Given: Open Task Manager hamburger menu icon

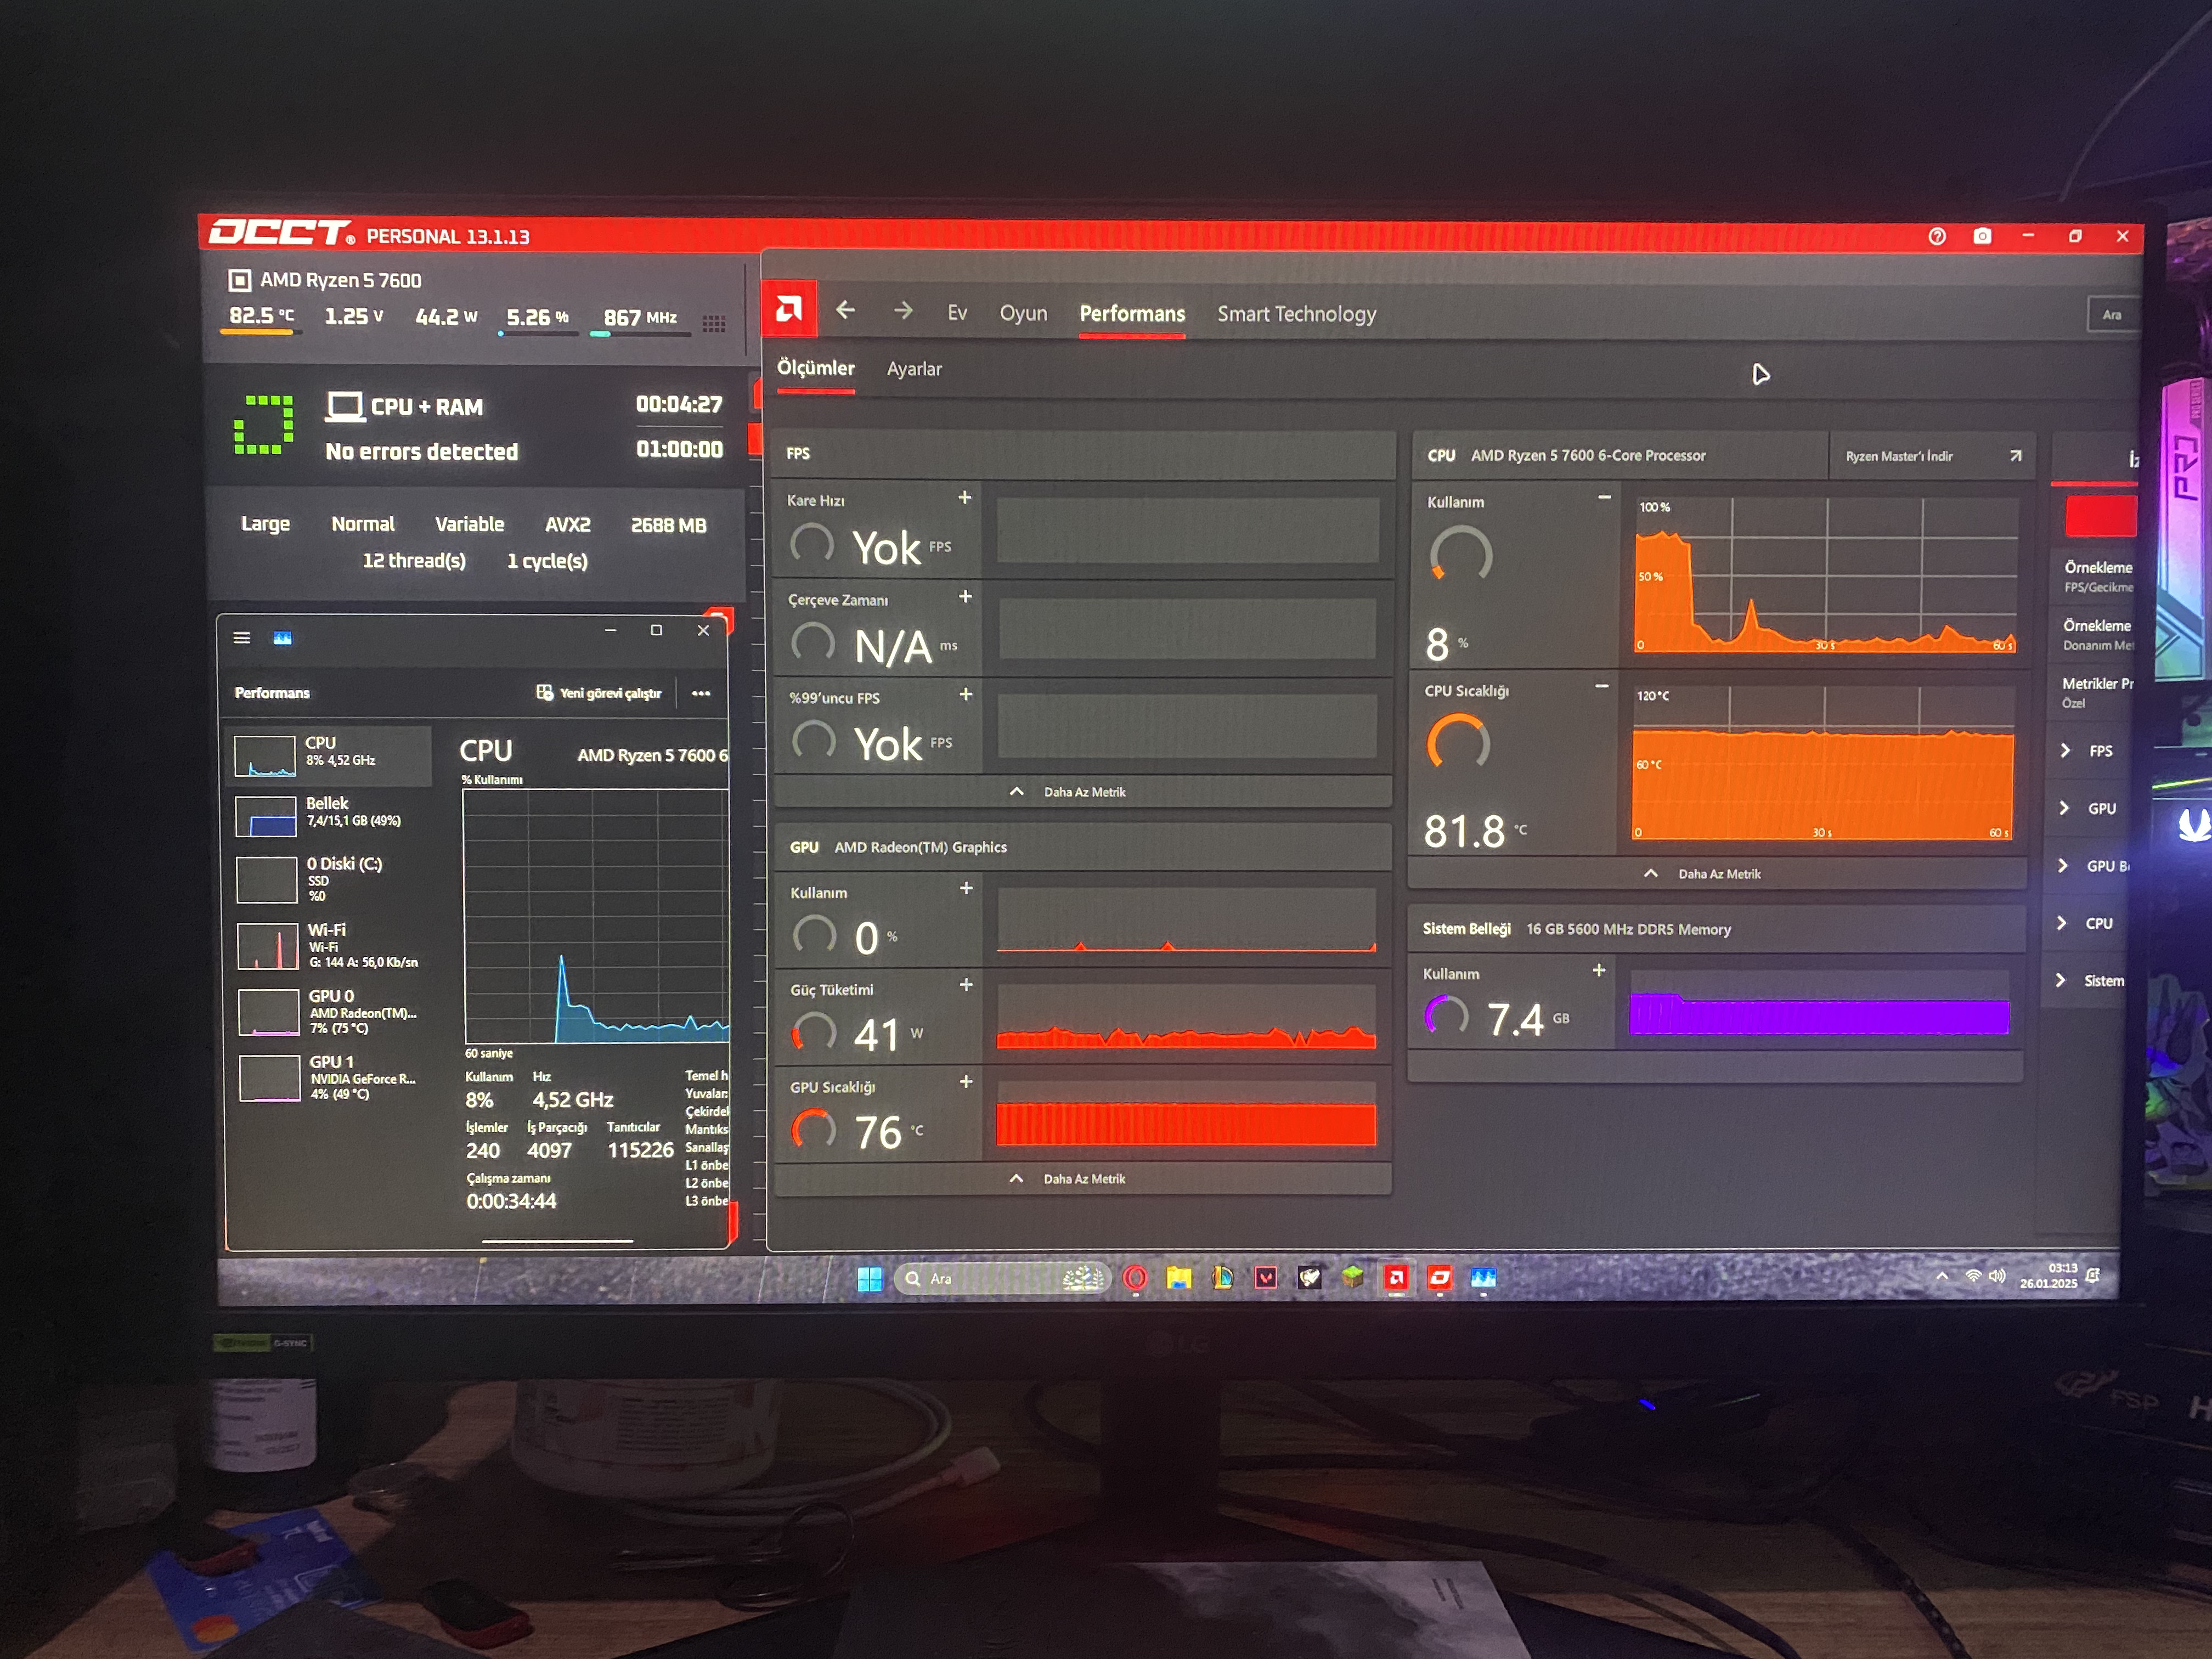Looking at the screenshot, I should click(x=242, y=638).
